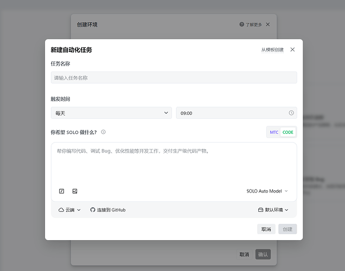Click the image upload icon
Image resolution: width=345 pixels, height=271 pixels.
tap(75, 191)
